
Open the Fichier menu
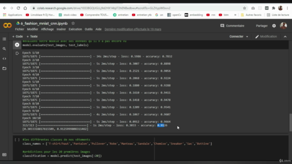[20, 29]
